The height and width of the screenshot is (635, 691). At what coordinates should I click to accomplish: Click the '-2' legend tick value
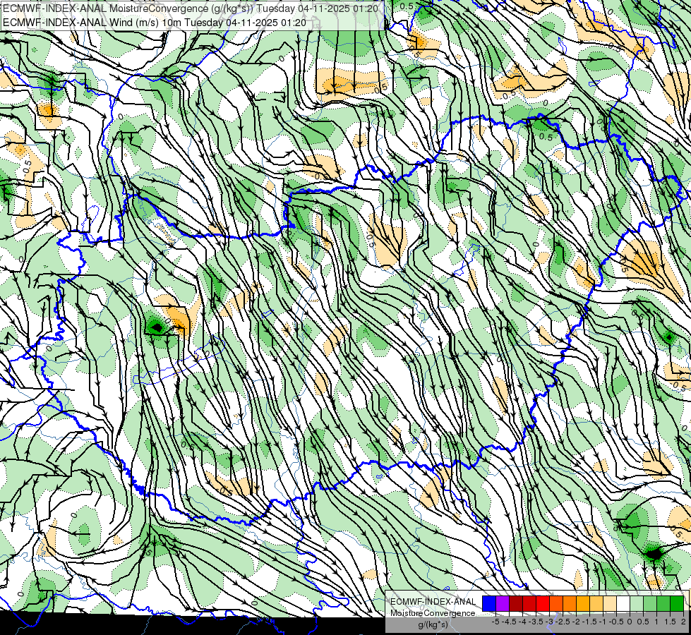576,622
